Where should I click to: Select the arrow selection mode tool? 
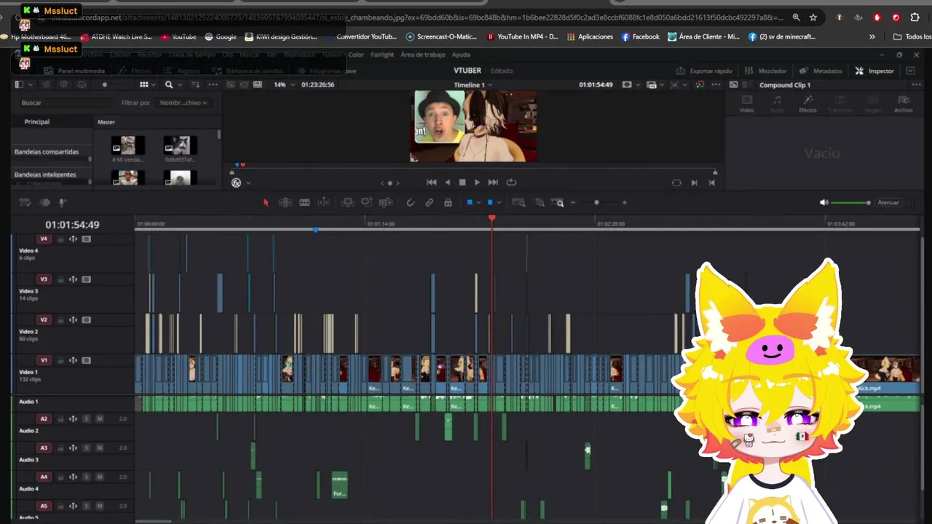pyautogui.click(x=266, y=202)
